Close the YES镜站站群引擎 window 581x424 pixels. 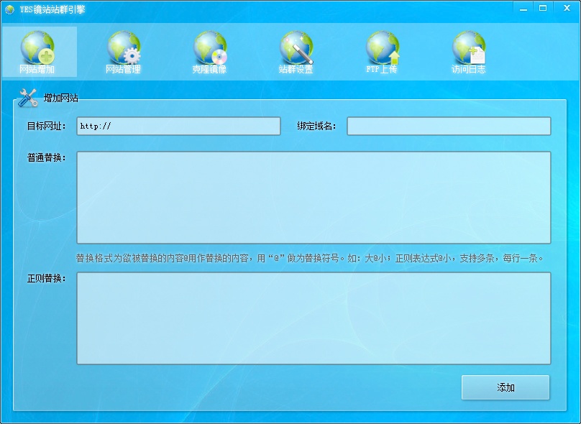(567, 9)
